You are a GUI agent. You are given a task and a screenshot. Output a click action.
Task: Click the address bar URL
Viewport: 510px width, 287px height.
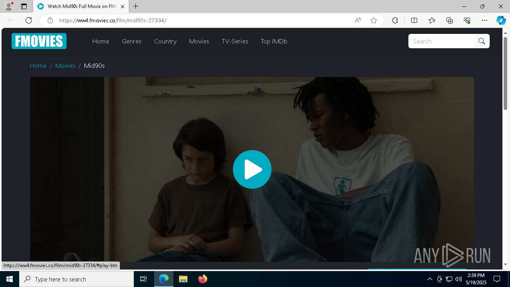(x=113, y=20)
